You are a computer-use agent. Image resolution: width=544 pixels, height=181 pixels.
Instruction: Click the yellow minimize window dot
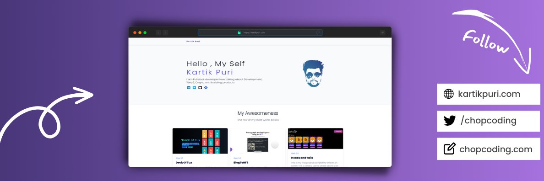tap(140, 32)
